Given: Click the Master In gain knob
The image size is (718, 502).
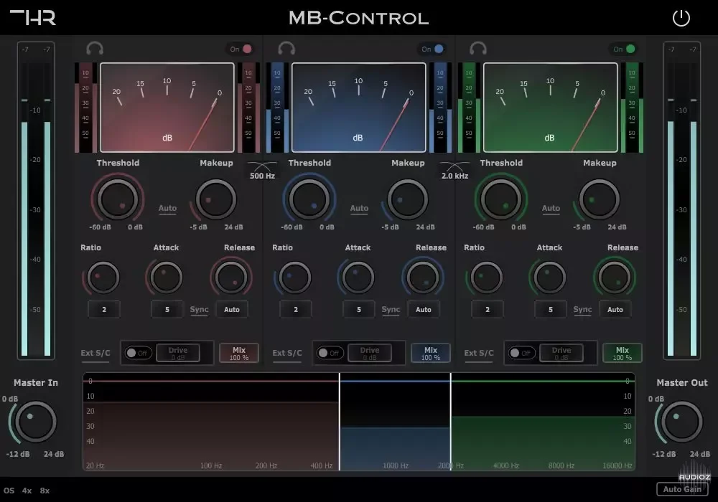Looking at the screenshot, I should click(x=36, y=422).
